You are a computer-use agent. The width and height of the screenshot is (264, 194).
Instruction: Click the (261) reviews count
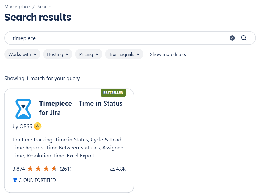point(65,169)
